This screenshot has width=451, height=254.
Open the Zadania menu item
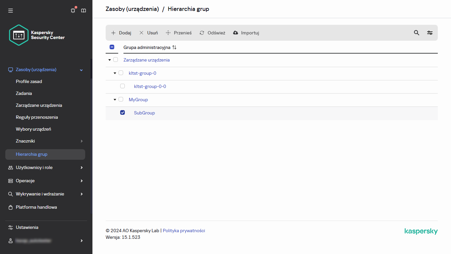(23, 93)
